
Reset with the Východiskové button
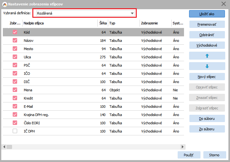[x=207, y=45]
